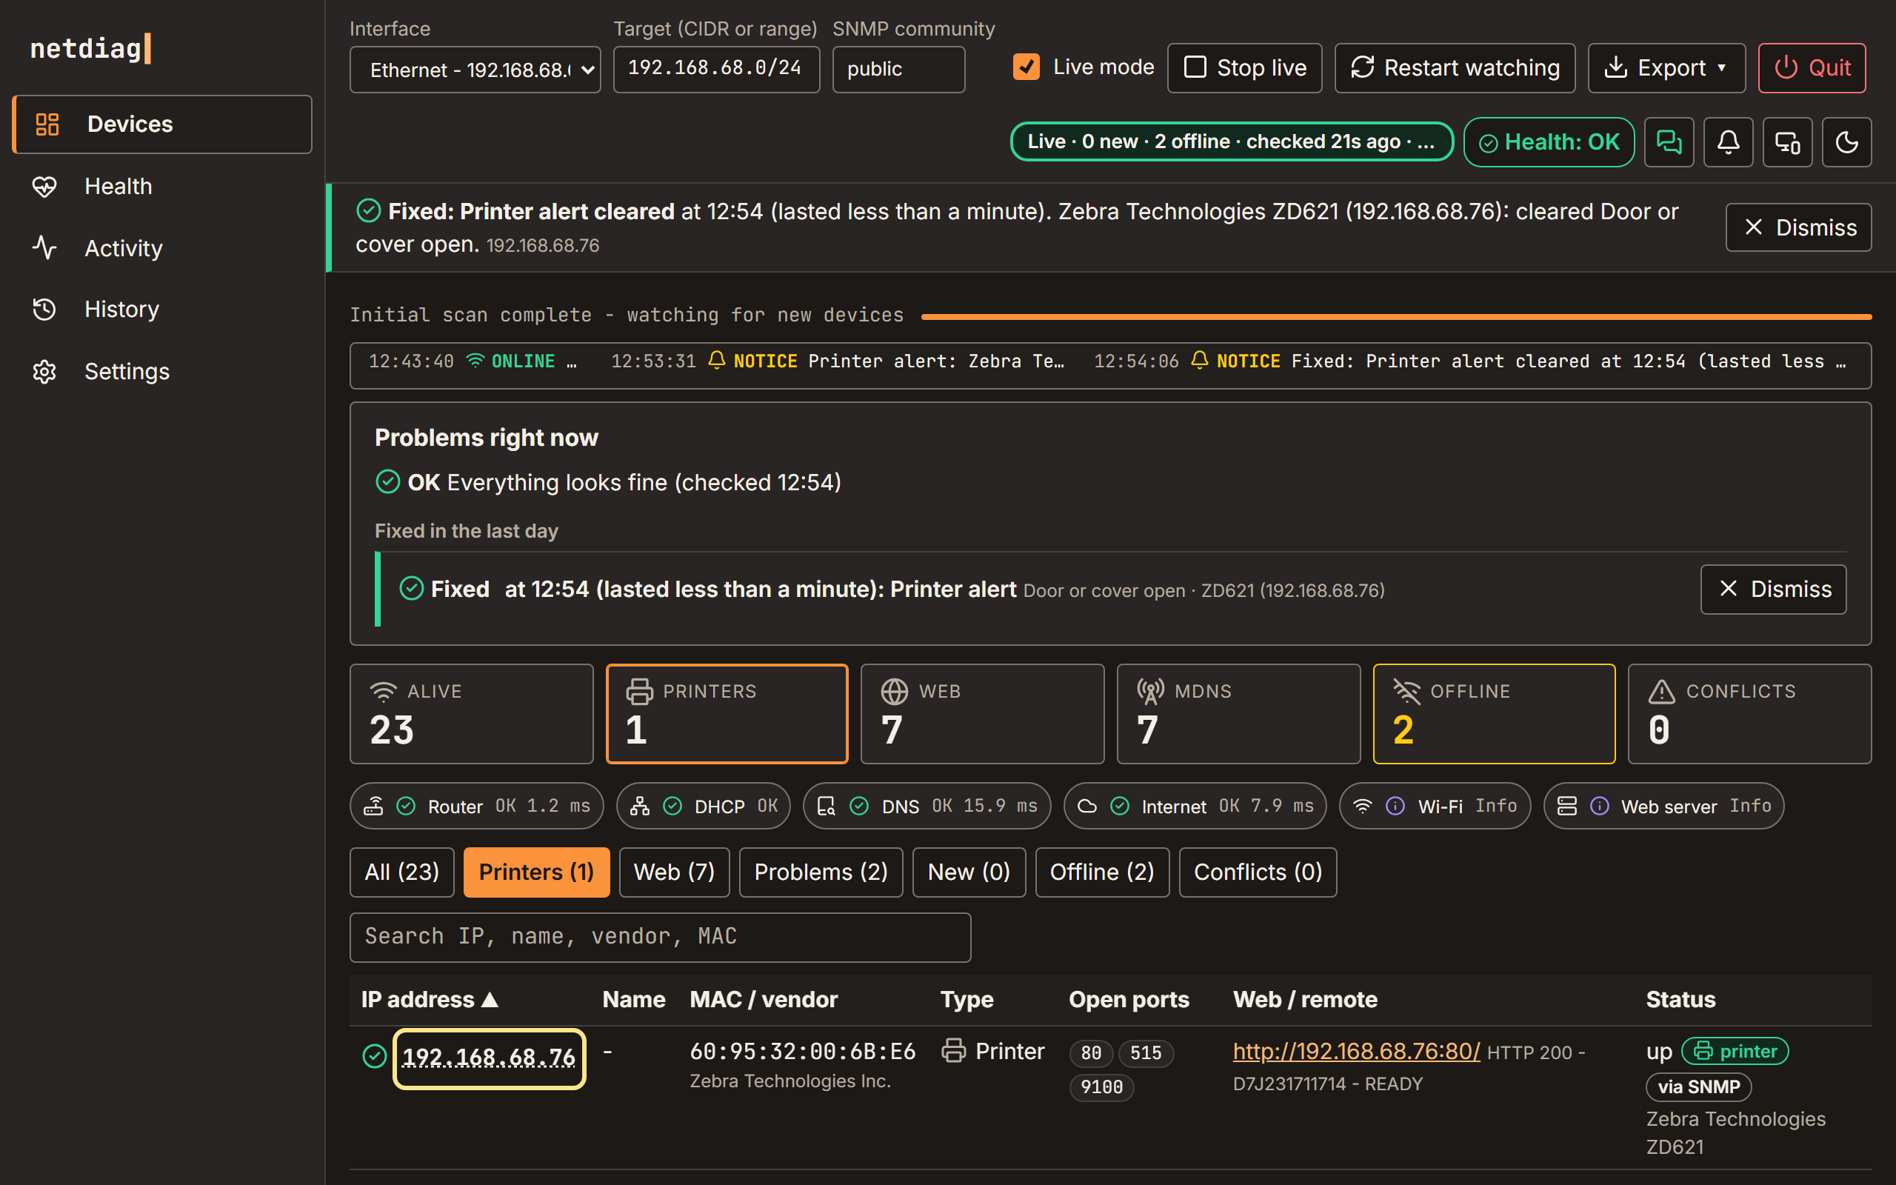Open the chat messages icon in toolbar
Viewport: 1896px width, 1185px height.
click(1669, 142)
